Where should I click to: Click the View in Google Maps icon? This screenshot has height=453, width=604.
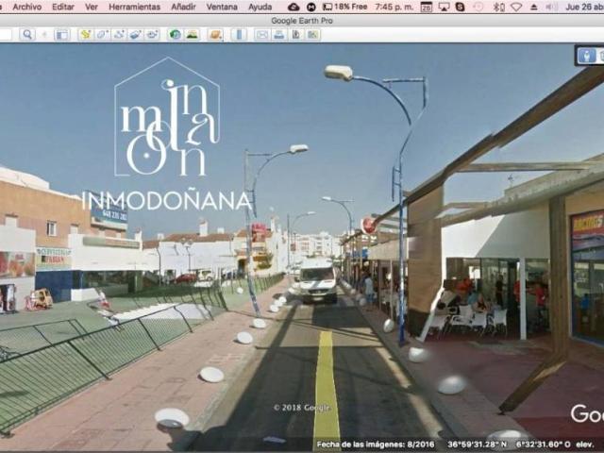(x=312, y=35)
